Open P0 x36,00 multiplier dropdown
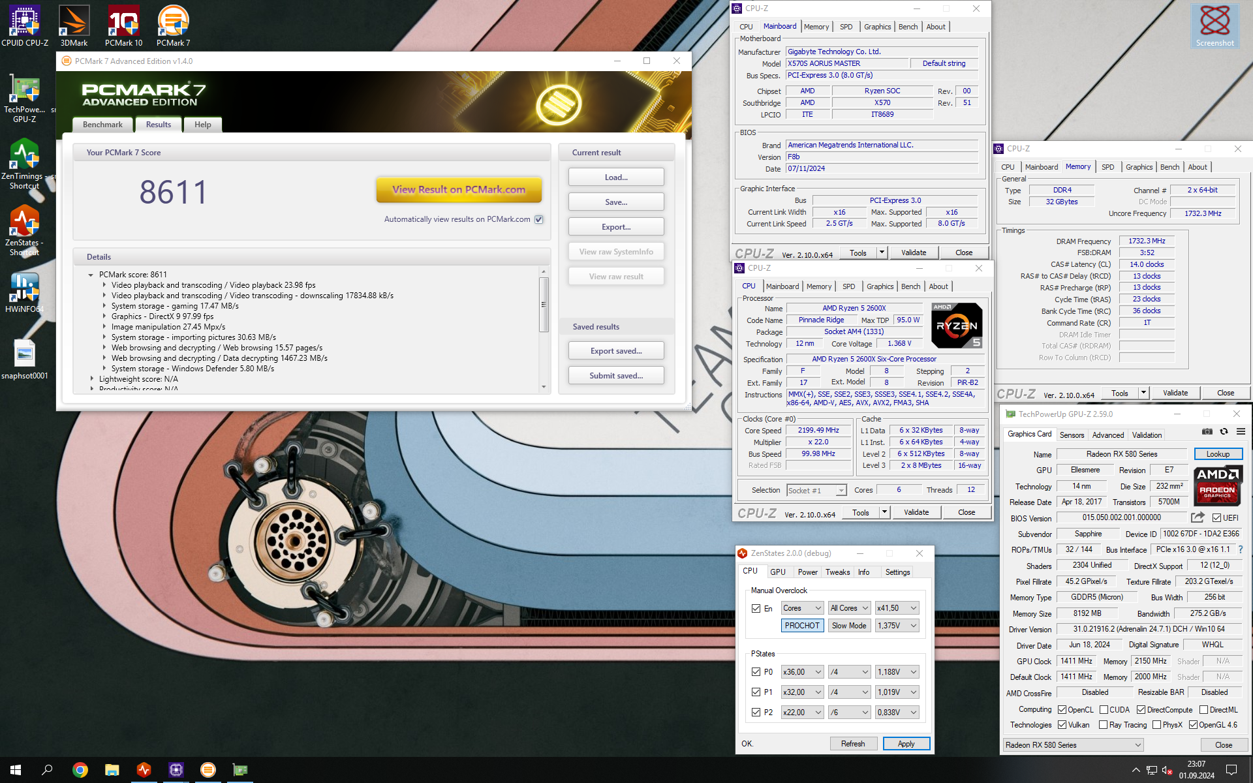The height and width of the screenshot is (783, 1253). click(x=802, y=671)
